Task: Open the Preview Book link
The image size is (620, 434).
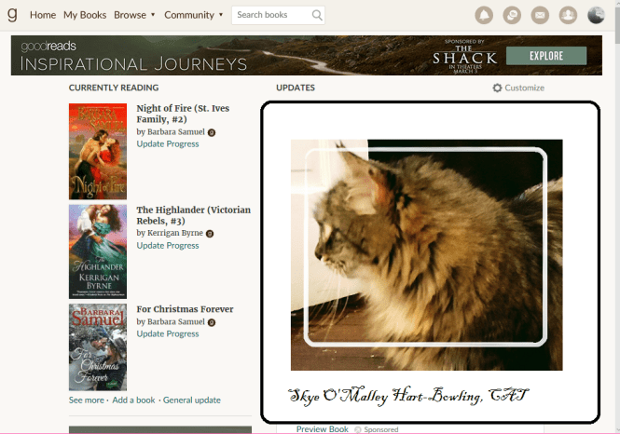Action: (322, 429)
